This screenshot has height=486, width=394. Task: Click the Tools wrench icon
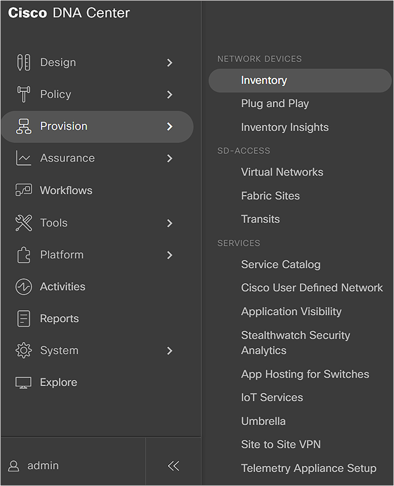click(x=24, y=223)
